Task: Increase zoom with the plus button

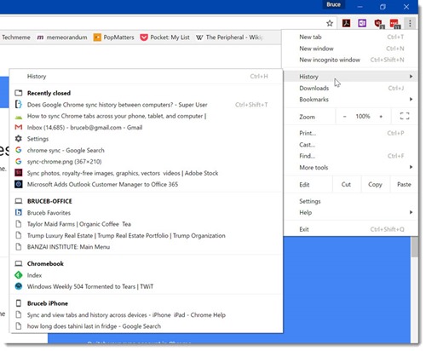Action: [x=381, y=117]
